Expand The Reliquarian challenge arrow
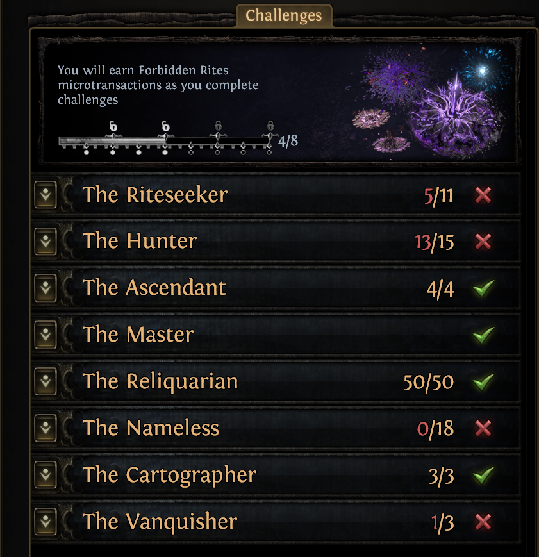The width and height of the screenshot is (539, 557). (46, 381)
